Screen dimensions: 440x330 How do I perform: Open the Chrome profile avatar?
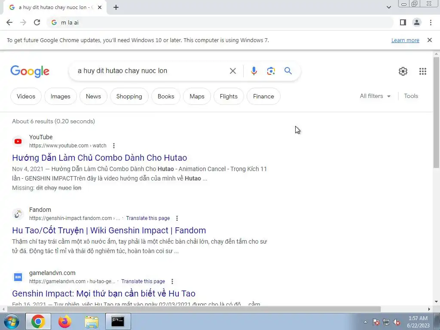[417, 22]
